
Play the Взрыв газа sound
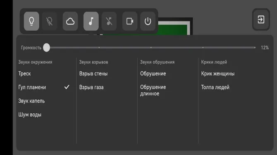coord(91,87)
